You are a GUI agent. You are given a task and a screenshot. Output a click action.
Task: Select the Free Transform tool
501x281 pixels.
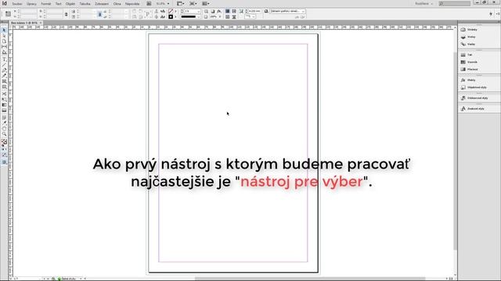4,99
